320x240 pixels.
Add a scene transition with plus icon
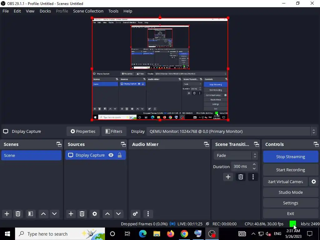click(x=228, y=177)
